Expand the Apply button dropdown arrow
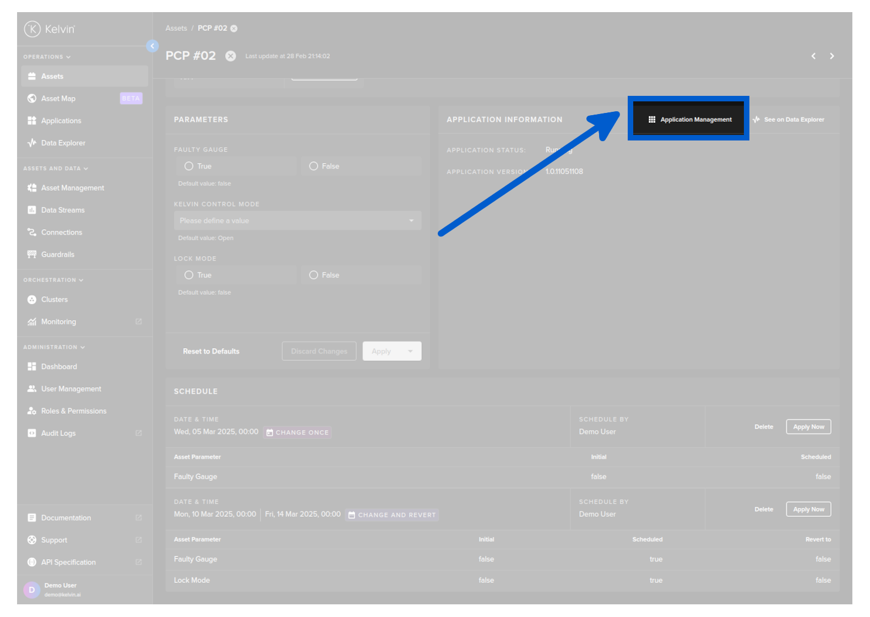 [410, 351]
